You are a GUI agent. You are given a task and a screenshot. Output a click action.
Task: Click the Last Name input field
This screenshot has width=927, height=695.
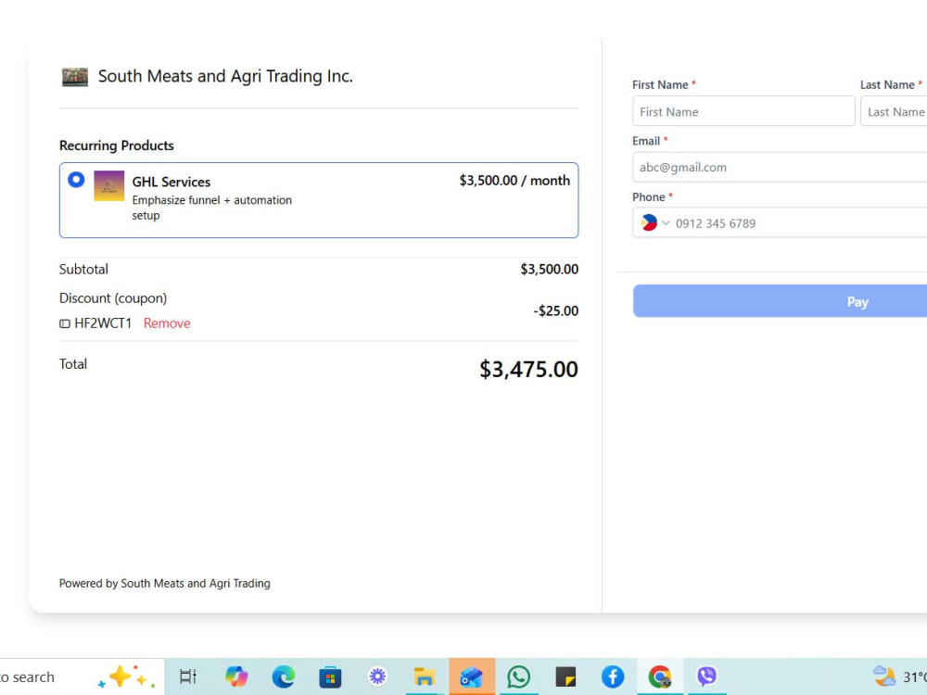pos(894,111)
